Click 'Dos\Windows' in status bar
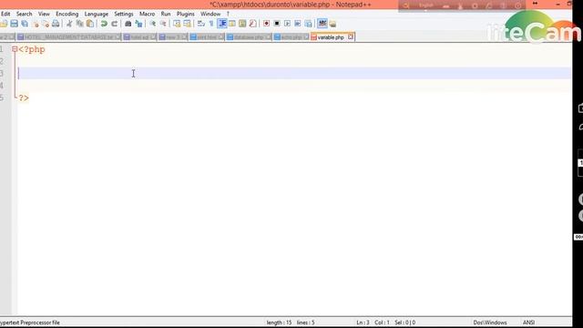 click(490, 323)
